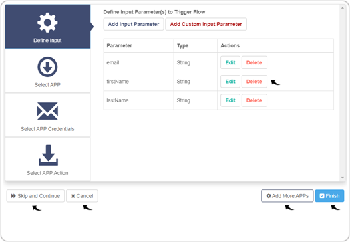Image resolution: width=350 pixels, height=242 pixels.
Task: Click Add Custom Input Parameter button
Action: point(206,24)
